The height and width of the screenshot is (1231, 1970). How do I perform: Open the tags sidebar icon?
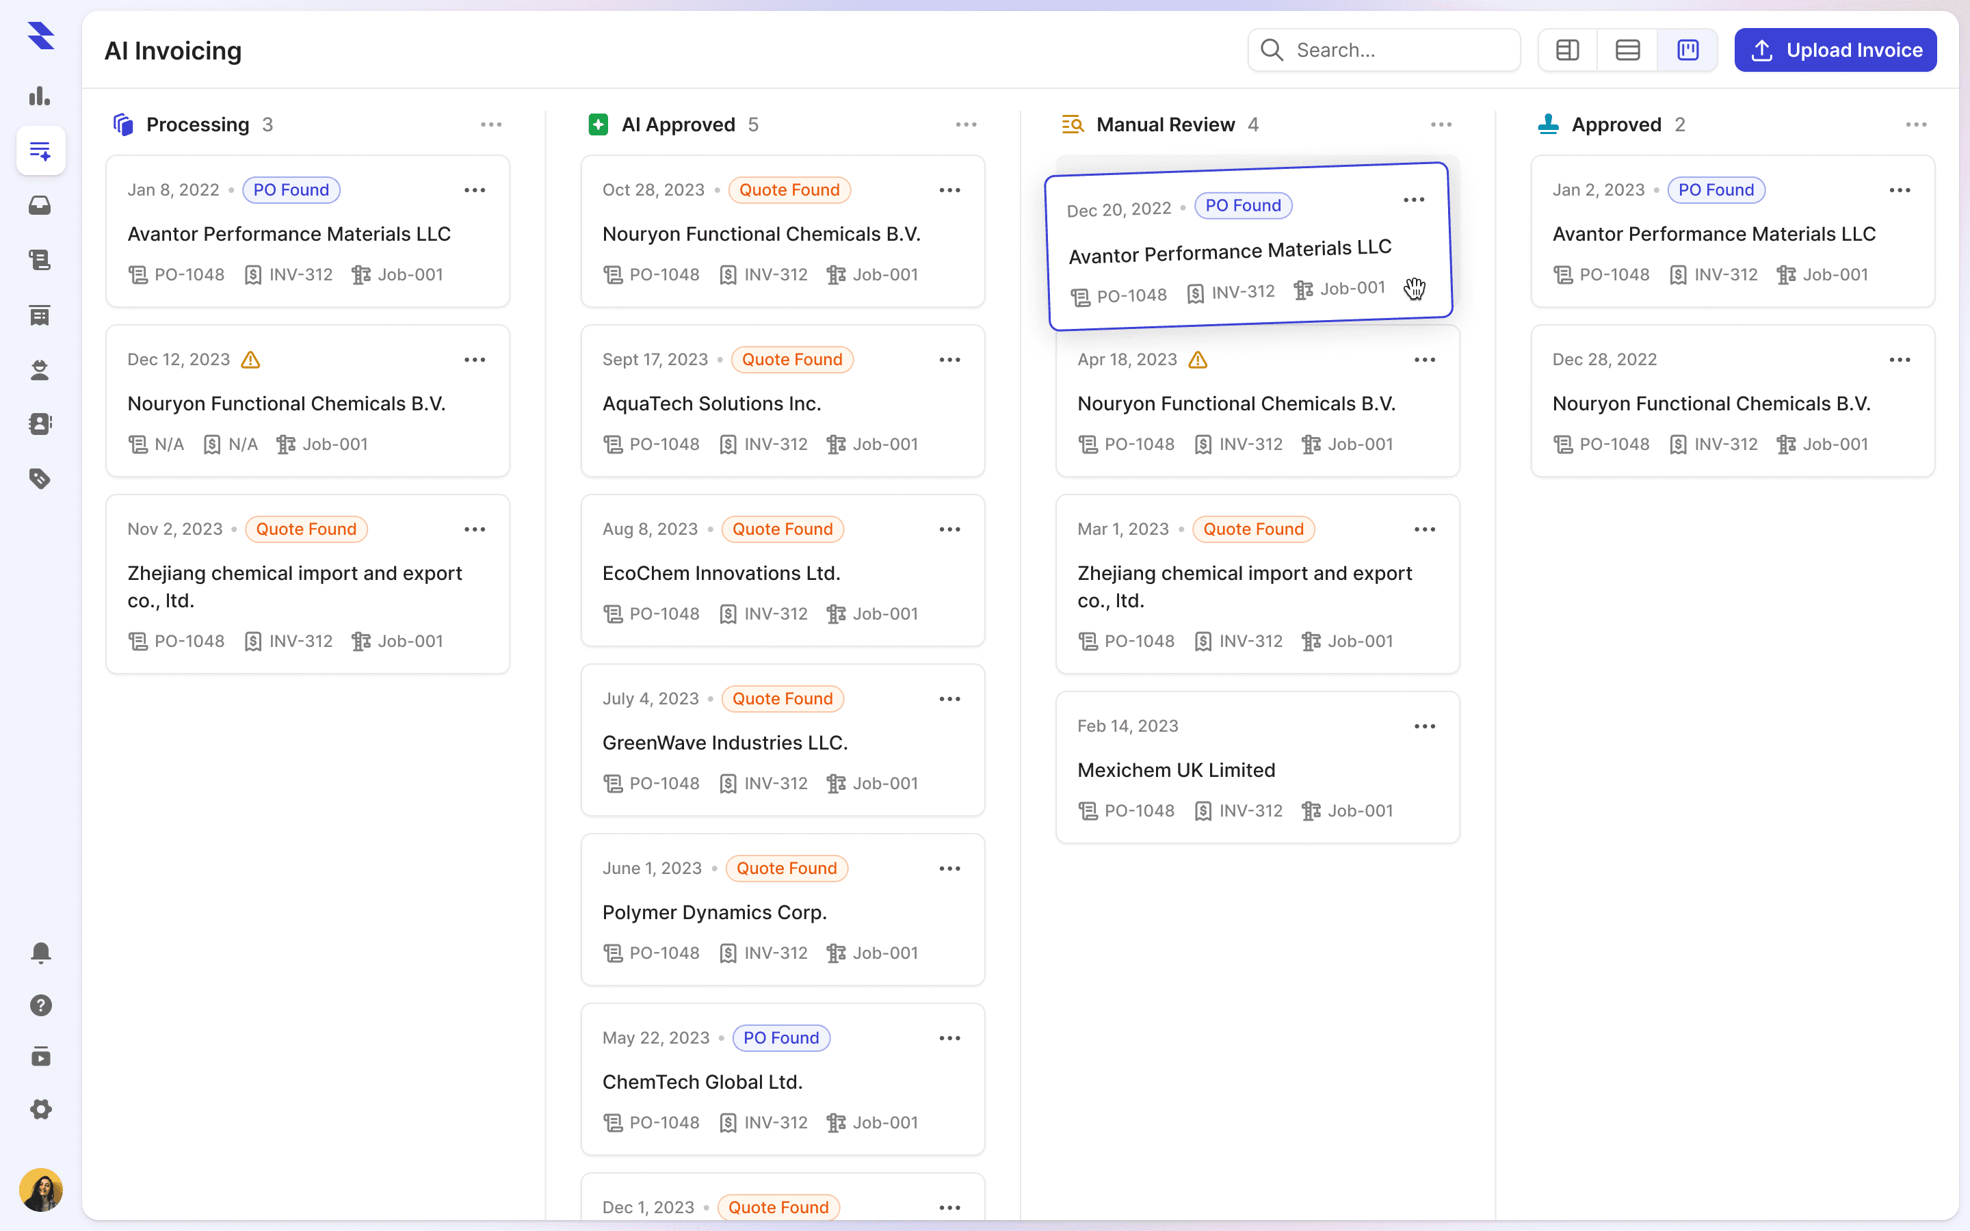point(40,479)
